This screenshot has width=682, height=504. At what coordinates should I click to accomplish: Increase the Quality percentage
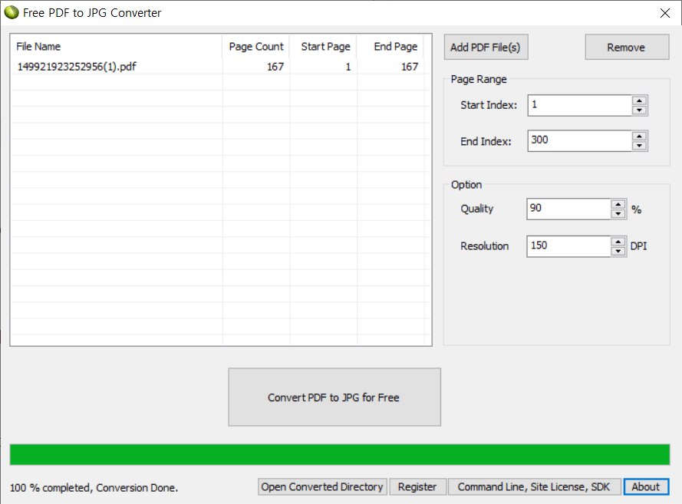(618, 204)
